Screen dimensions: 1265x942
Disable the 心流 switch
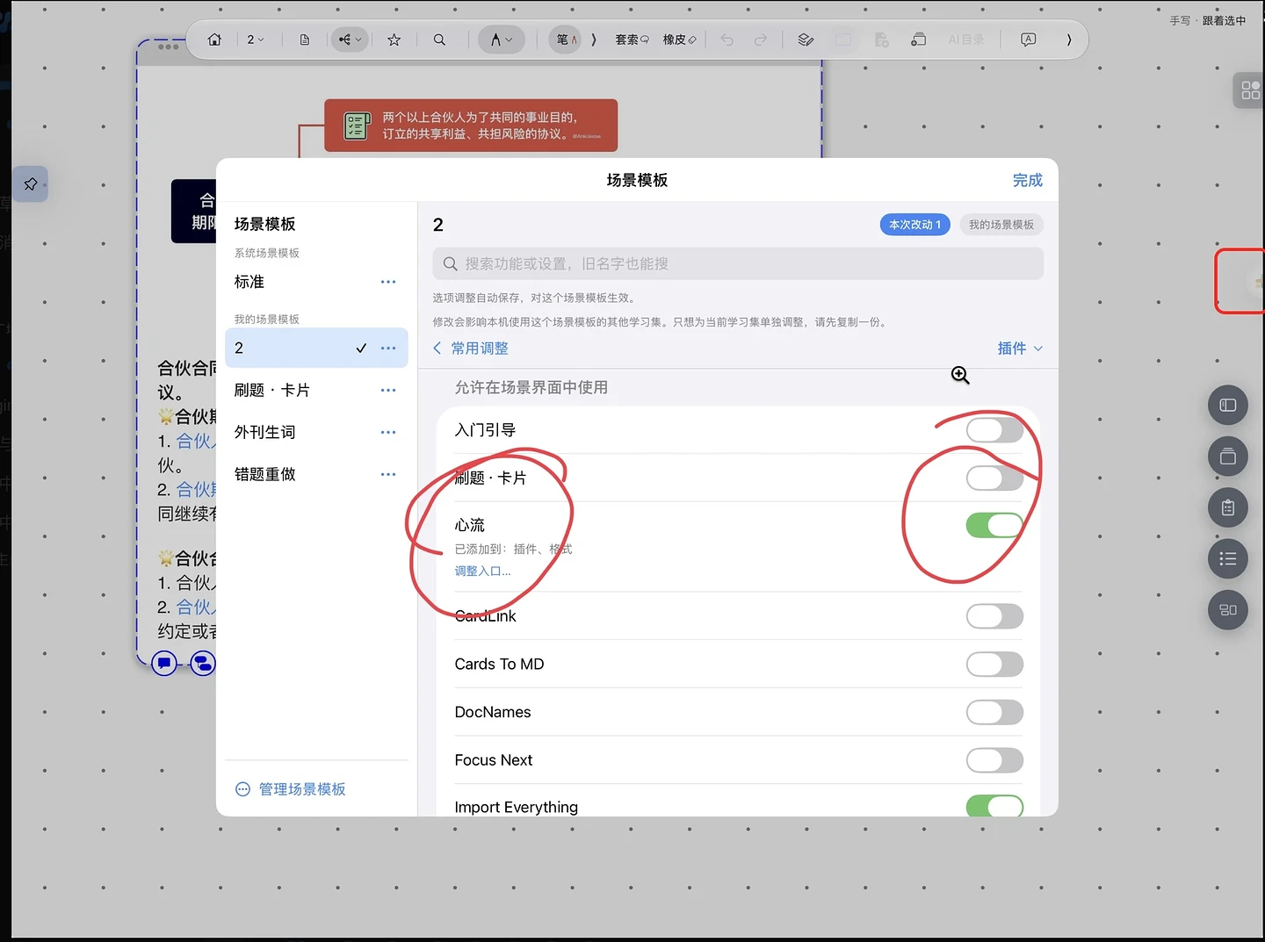click(994, 526)
